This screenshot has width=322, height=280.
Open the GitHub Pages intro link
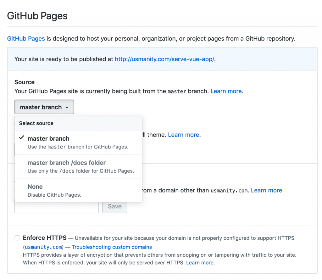coord(26,39)
